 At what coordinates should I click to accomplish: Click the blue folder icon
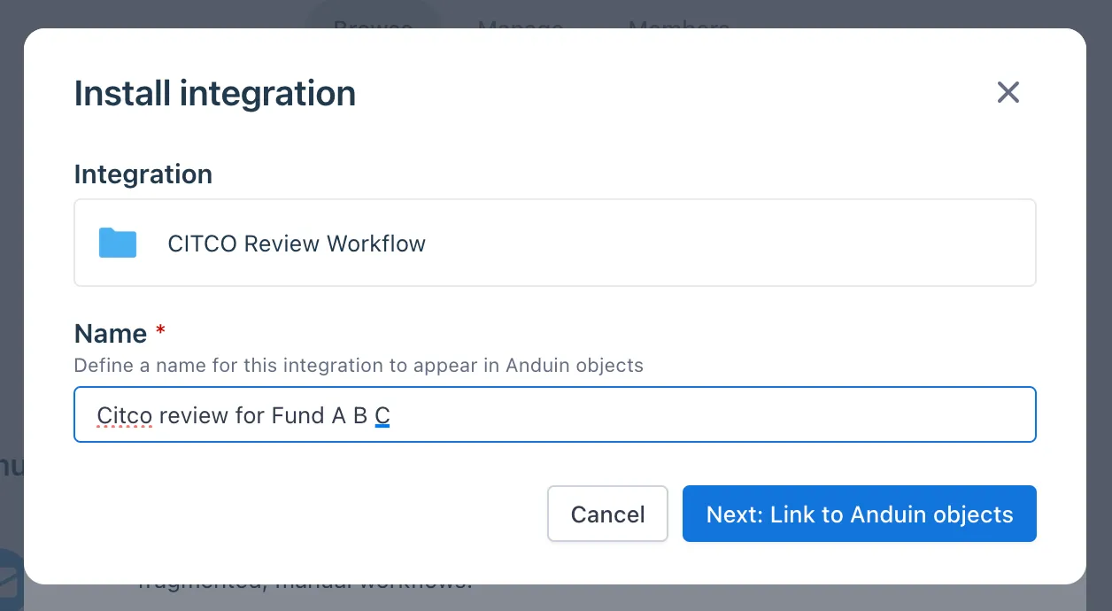[118, 243]
